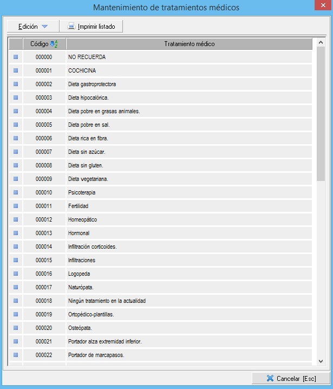The height and width of the screenshot is (389, 333).
Task: Select the blue marker for row 000010
Action: (x=16, y=192)
